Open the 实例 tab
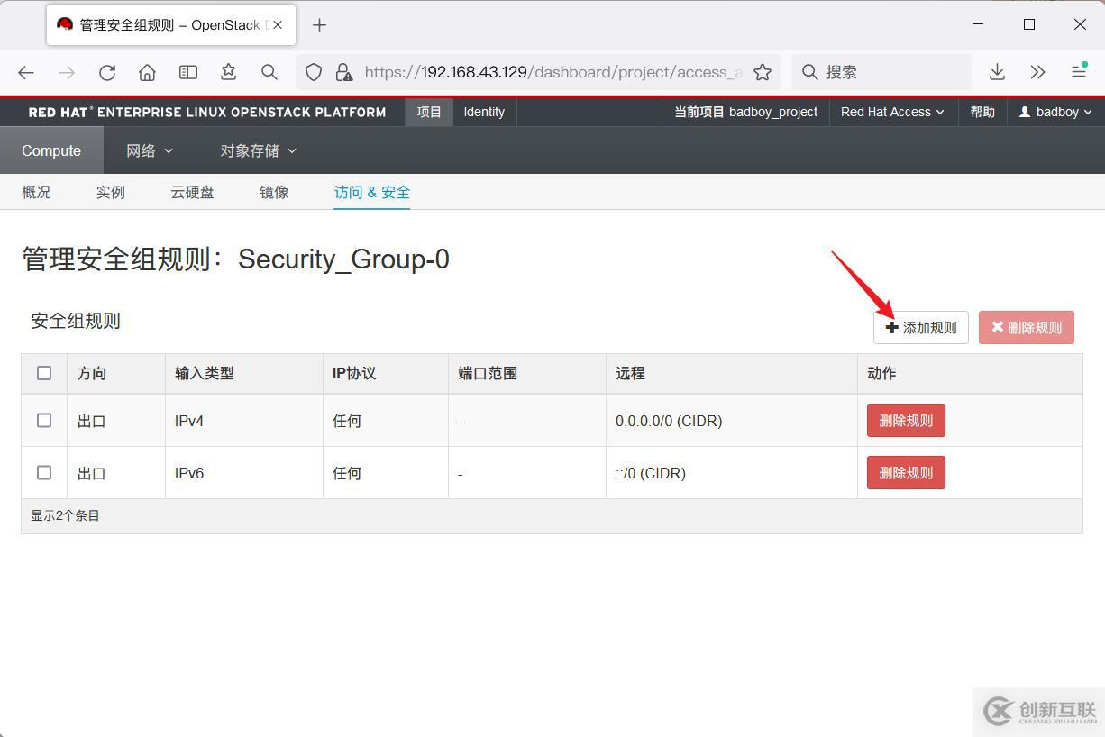This screenshot has height=737, width=1105. pyautogui.click(x=111, y=192)
